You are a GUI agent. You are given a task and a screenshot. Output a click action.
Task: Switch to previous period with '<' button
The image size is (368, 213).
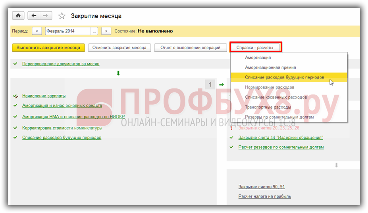click(37, 31)
